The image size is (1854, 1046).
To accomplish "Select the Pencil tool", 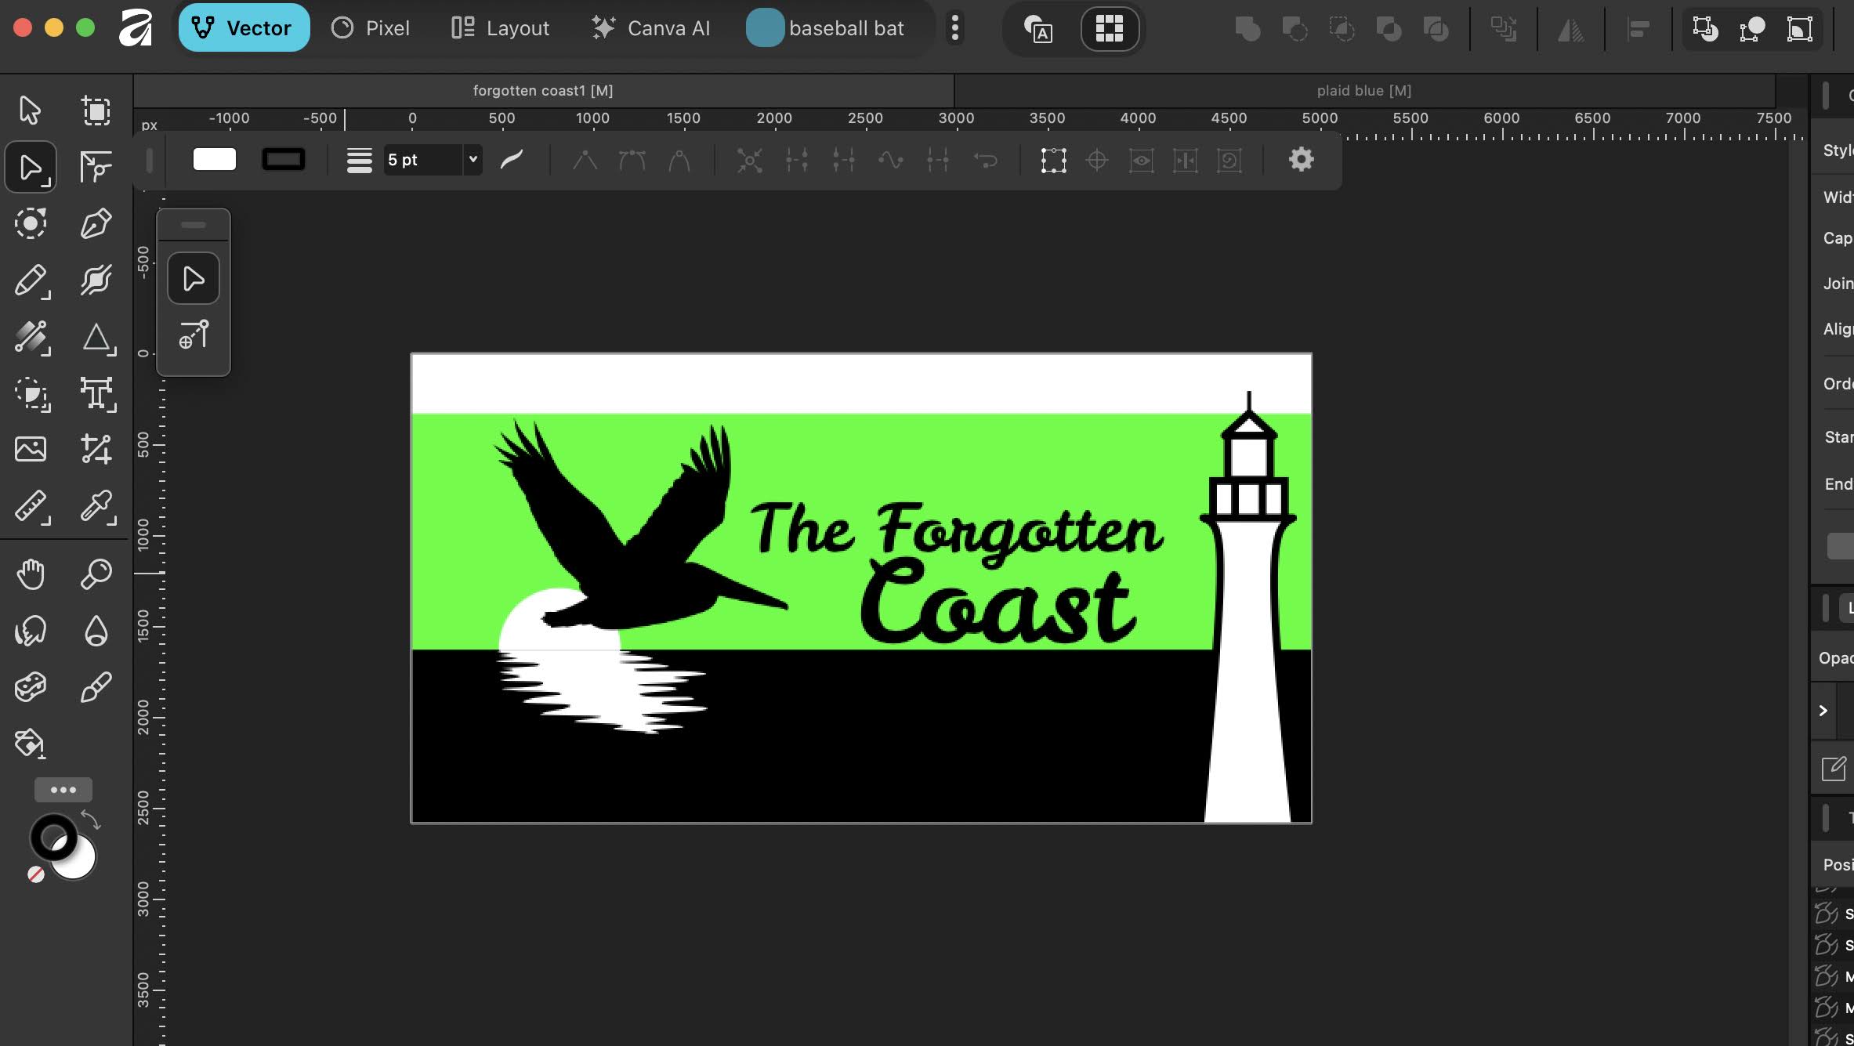I will coord(31,281).
